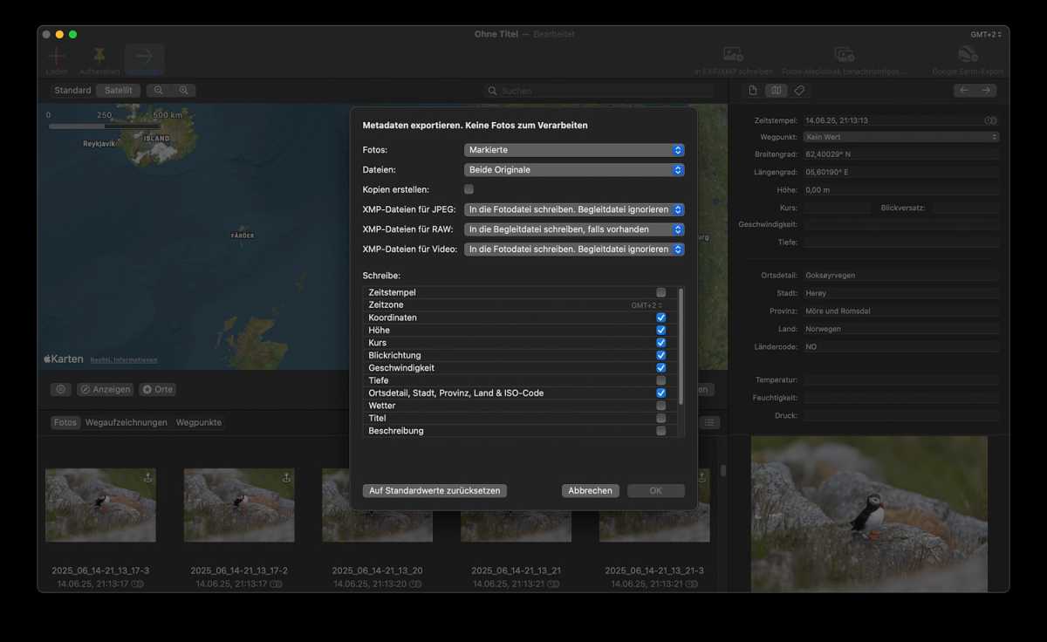Click the Ländercode field containing NO
Viewport: 1047px width, 642px height.
click(x=901, y=347)
